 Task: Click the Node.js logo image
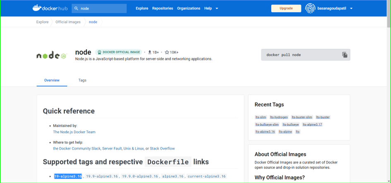click(52, 55)
